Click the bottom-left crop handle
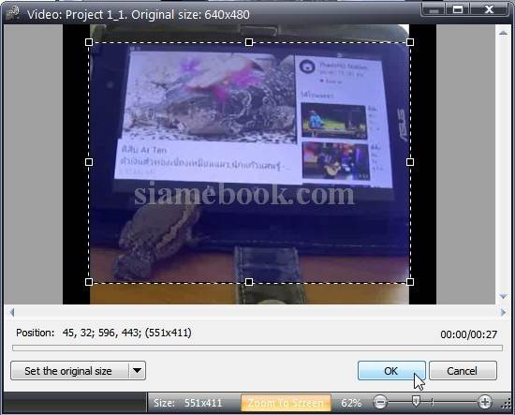Image resolution: width=515 pixels, height=415 pixels. click(89, 282)
